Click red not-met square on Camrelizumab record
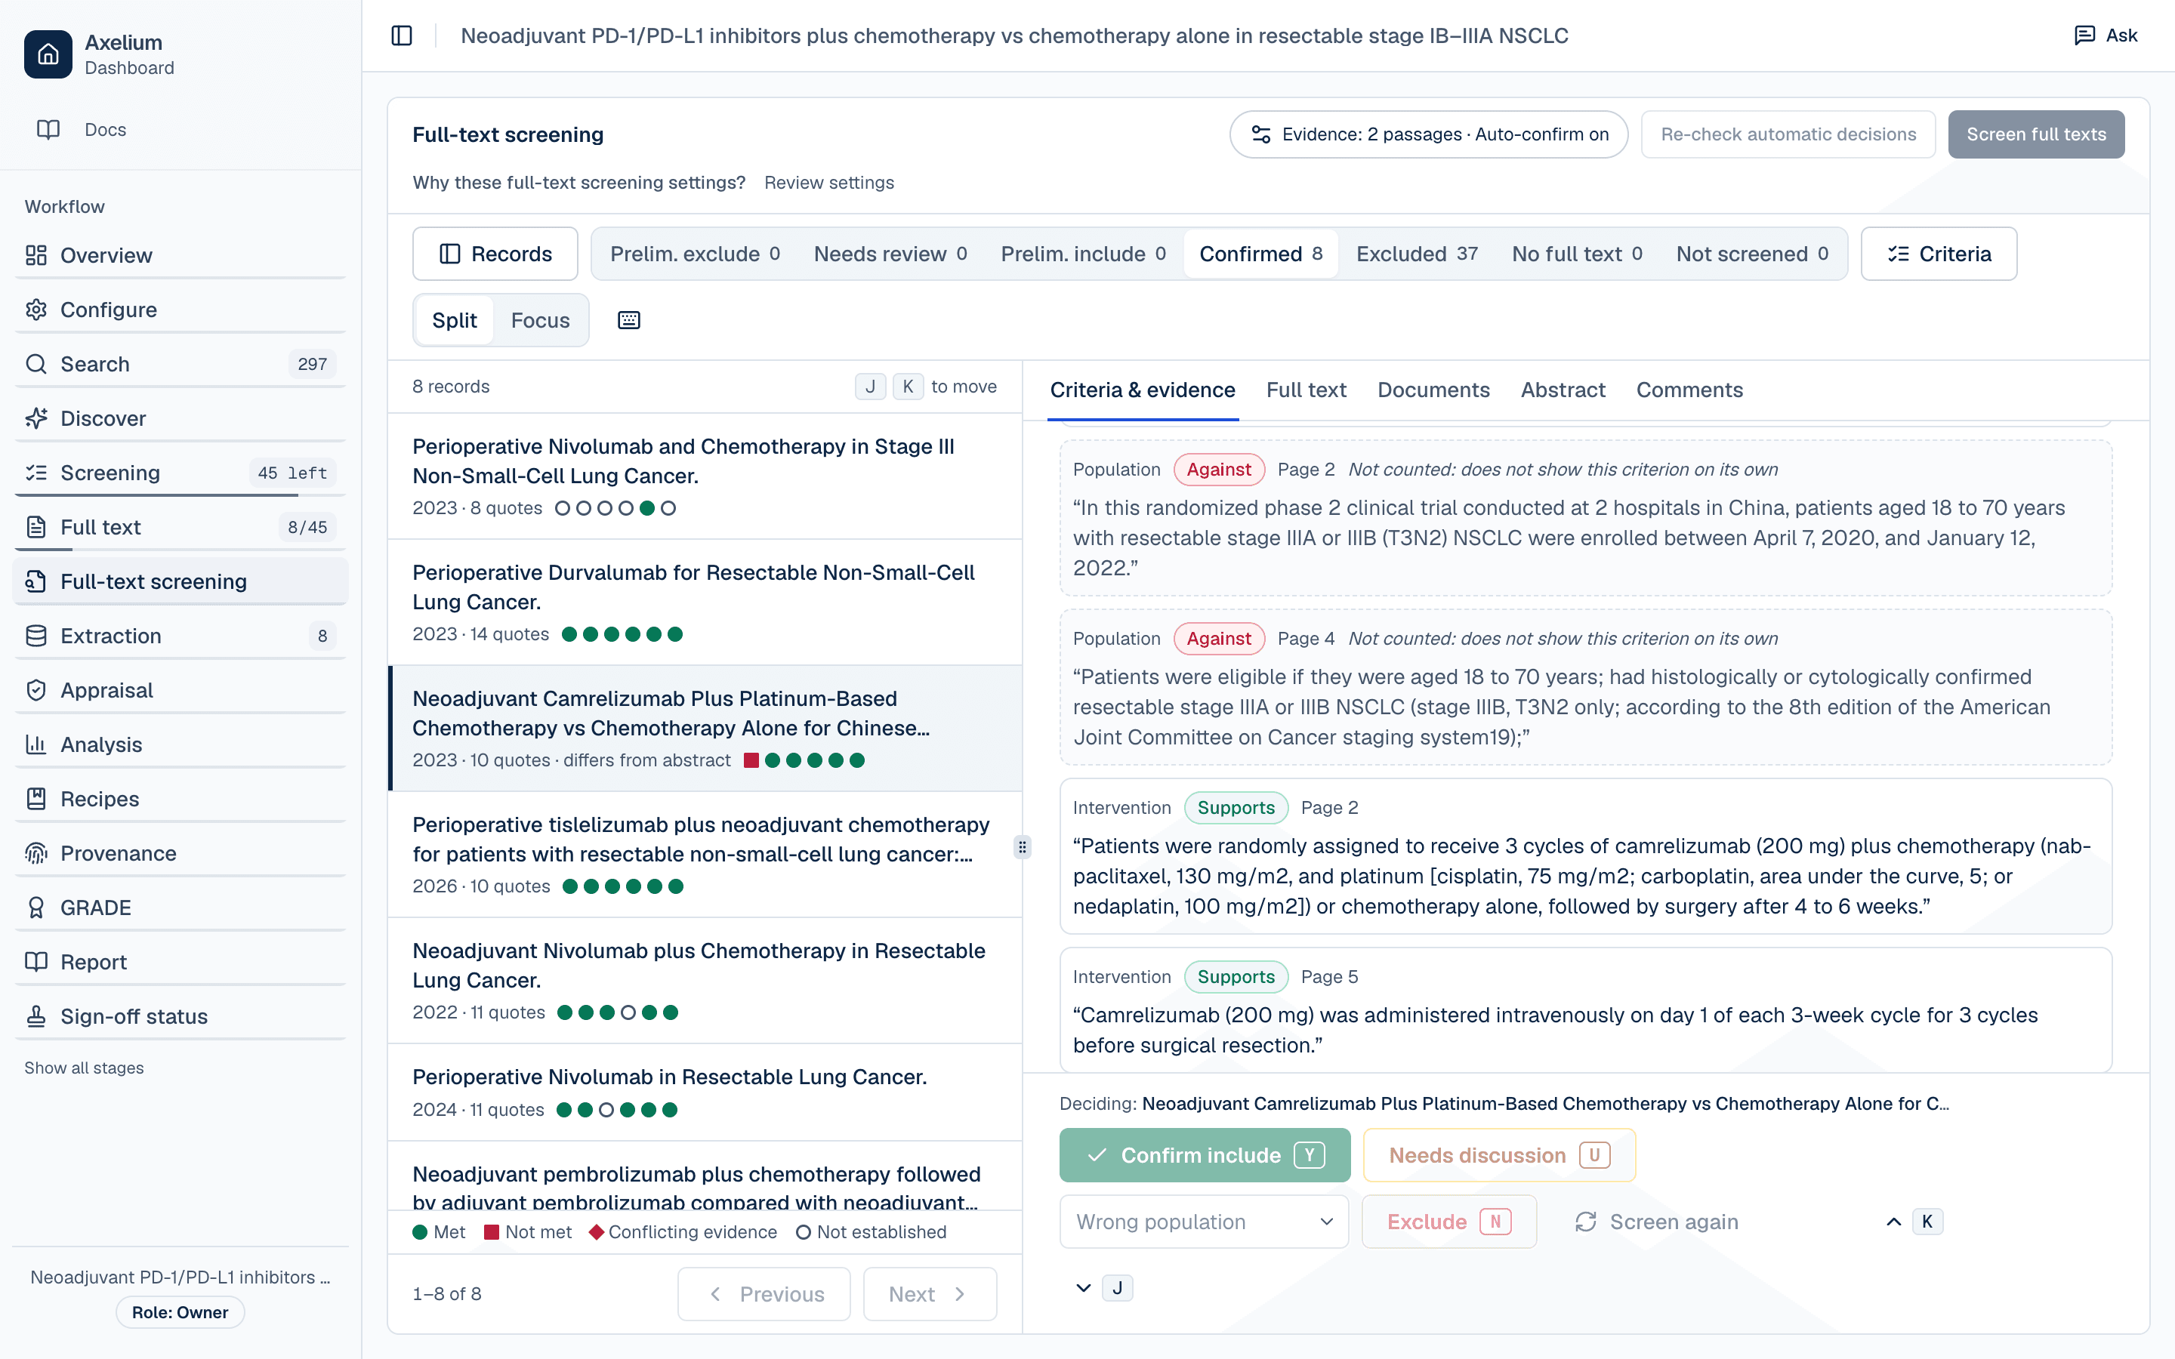Viewport: 2175px width, 1359px height. 751,760
